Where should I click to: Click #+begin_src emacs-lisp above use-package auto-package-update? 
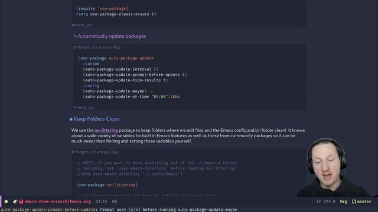click(x=97, y=47)
